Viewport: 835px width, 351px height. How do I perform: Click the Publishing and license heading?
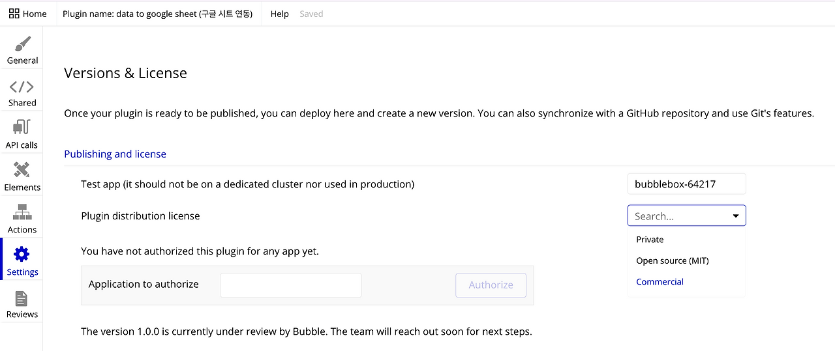point(115,154)
